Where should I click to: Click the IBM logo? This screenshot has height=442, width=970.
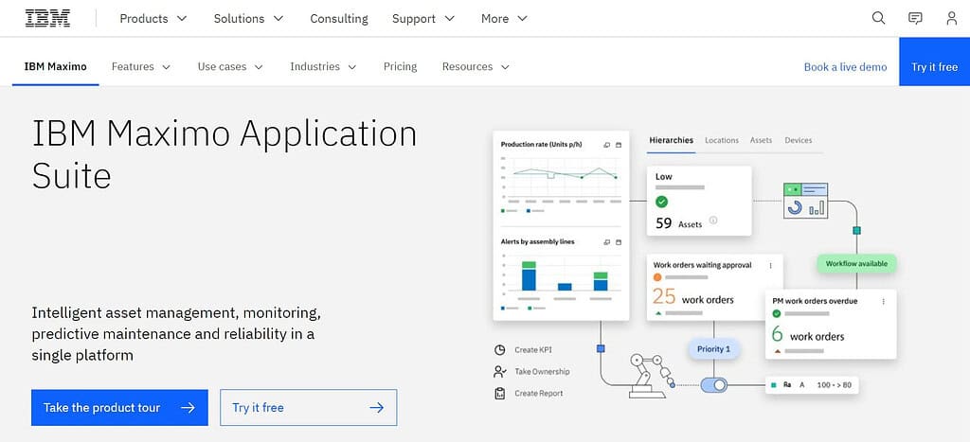[x=47, y=18]
